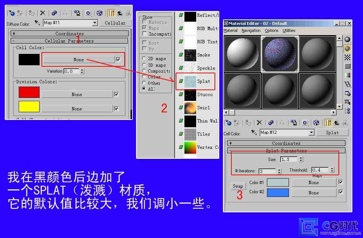Screen dimensions: 363x238
Task: Open Material/Map Navigator icon on right toolbar
Action: (347, 111)
